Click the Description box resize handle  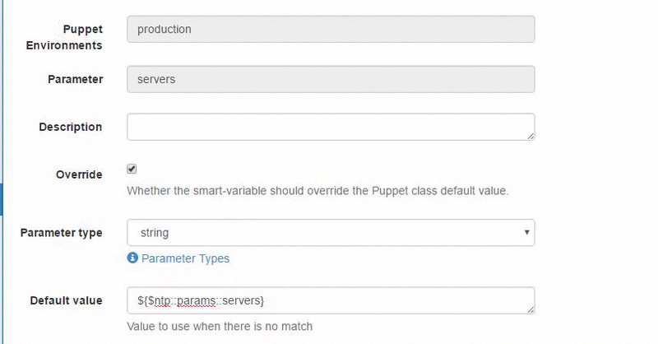pos(531,136)
